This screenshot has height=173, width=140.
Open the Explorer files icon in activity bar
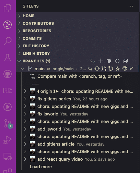click(8, 8)
